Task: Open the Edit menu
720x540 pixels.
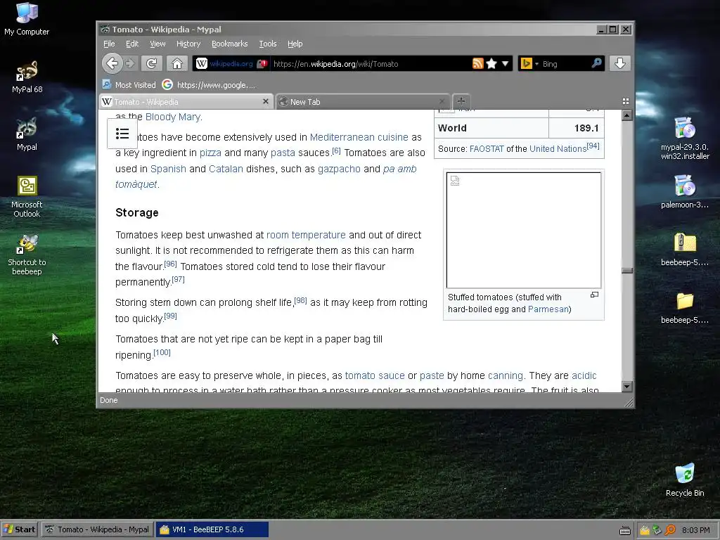Action: (x=132, y=44)
